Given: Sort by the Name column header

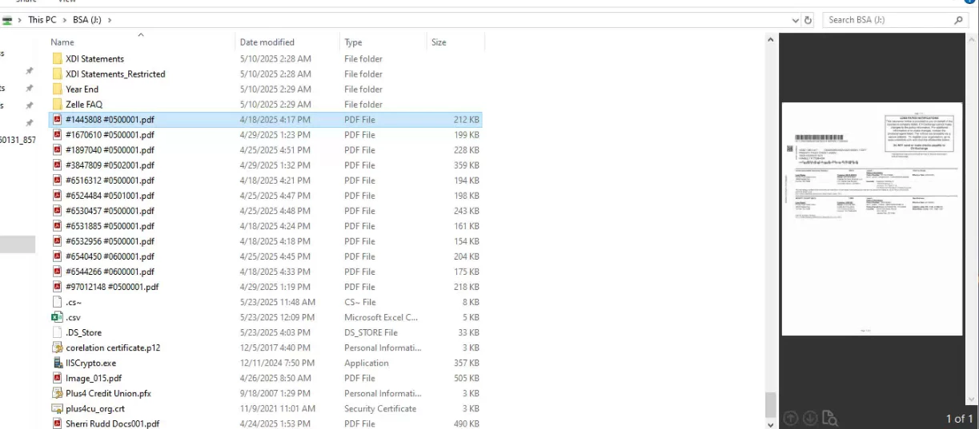Looking at the screenshot, I should click(x=142, y=42).
